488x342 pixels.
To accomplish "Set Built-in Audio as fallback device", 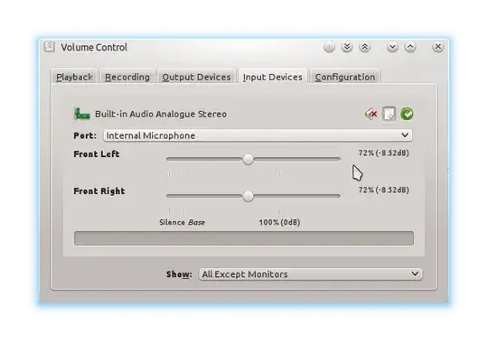I will pos(407,115).
